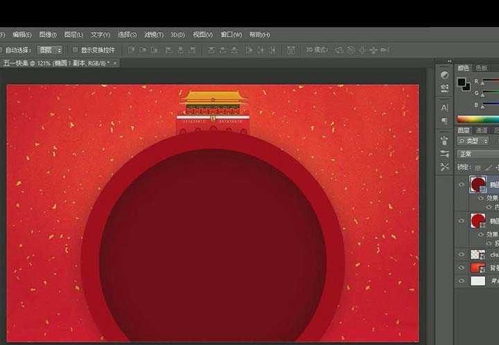Screen dimensions: 499x345
Task: Click the 3D mode rotate icon
Action: click(x=339, y=50)
